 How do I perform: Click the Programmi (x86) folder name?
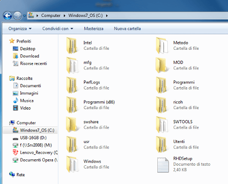point(99,102)
